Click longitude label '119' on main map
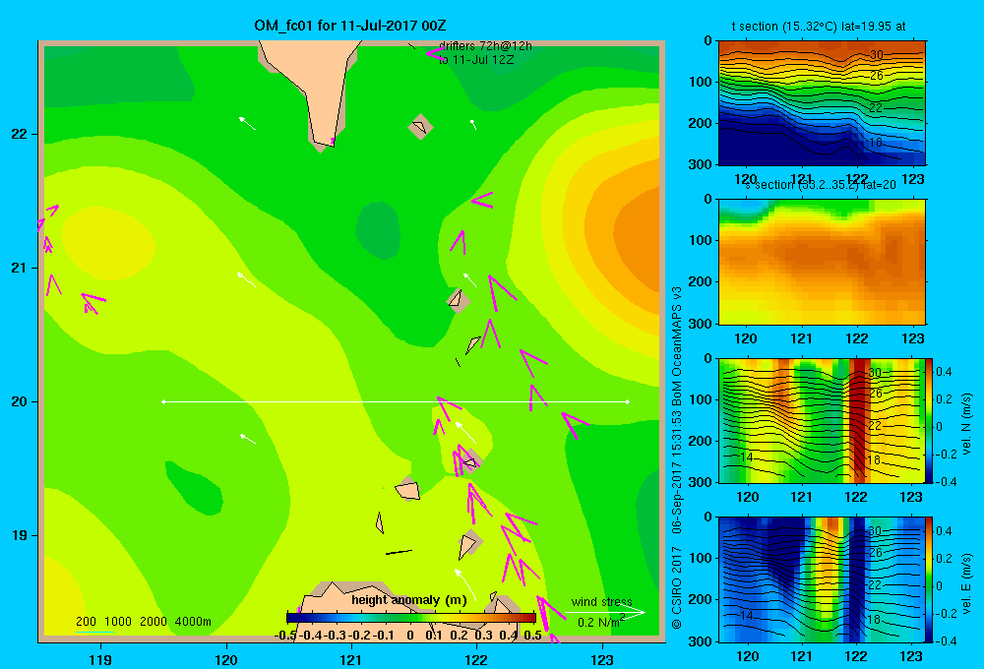This screenshot has width=984, height=669. 100,660
